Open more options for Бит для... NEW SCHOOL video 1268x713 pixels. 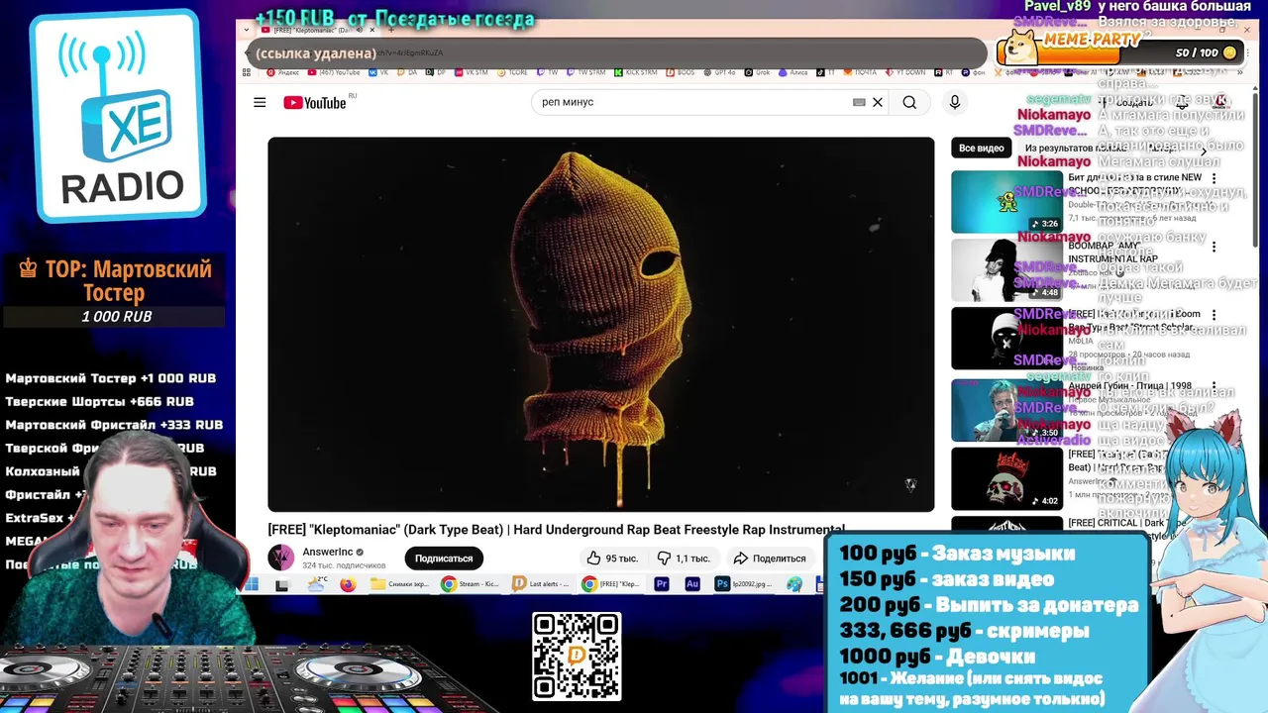click(1214, 179)
